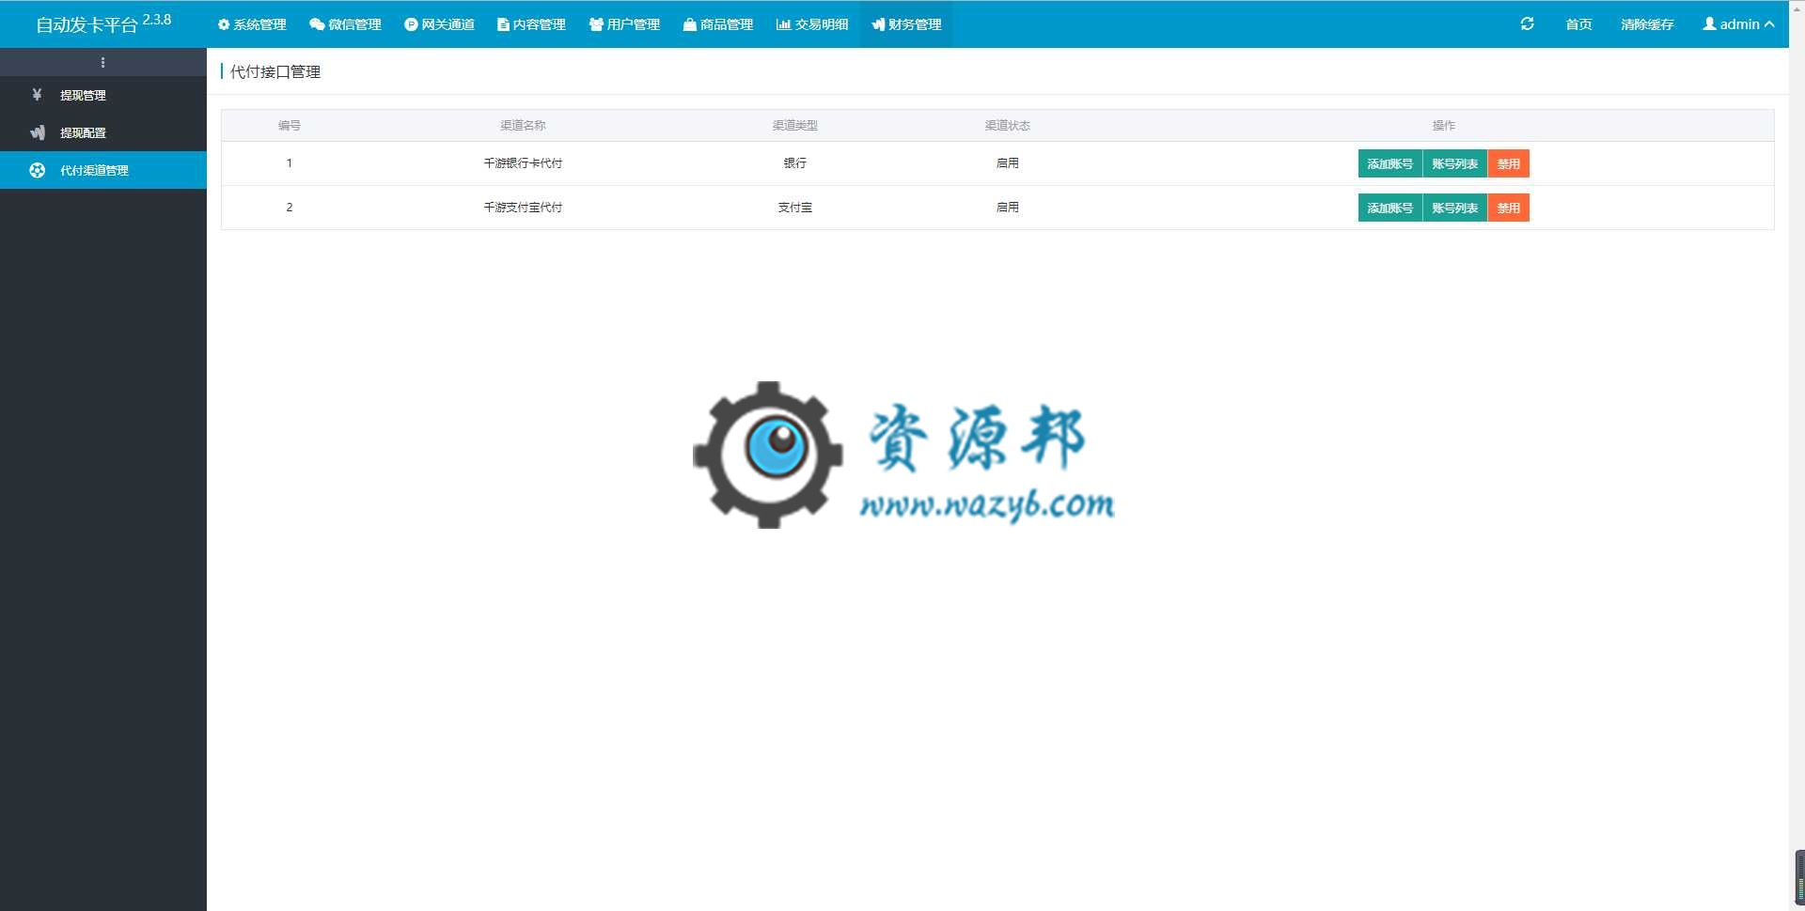Expand the admin user dropdown

point(1738,24)
